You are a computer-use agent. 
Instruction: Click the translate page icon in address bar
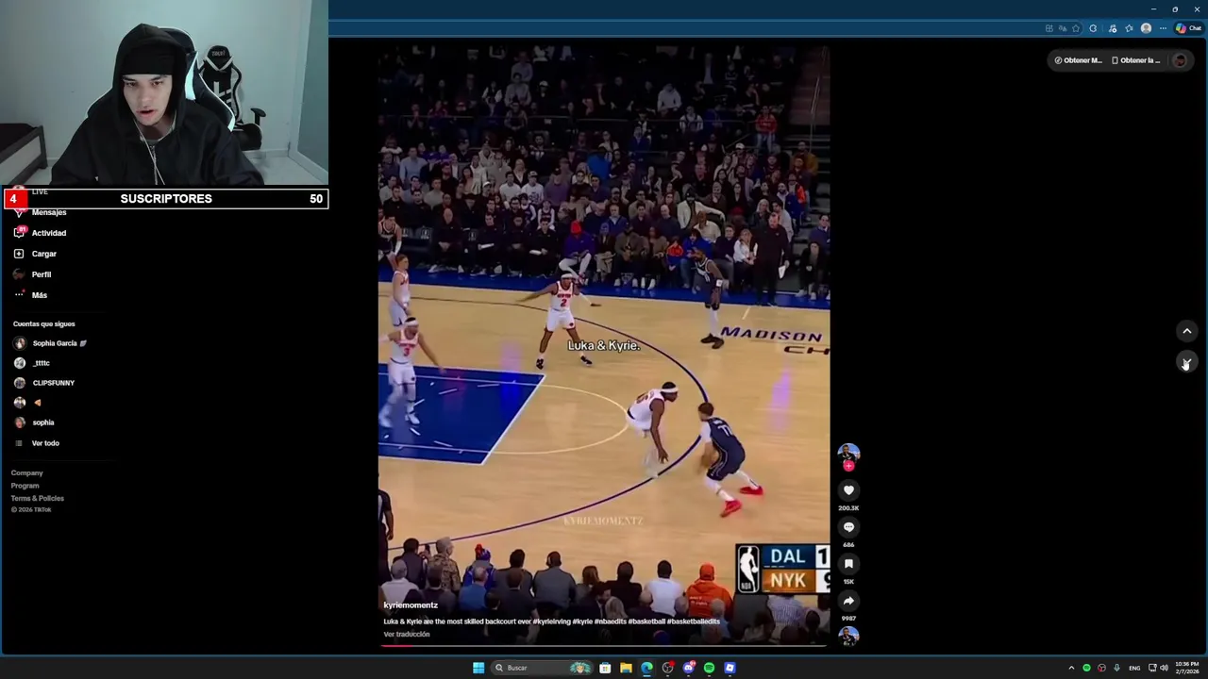(1063, 28)
